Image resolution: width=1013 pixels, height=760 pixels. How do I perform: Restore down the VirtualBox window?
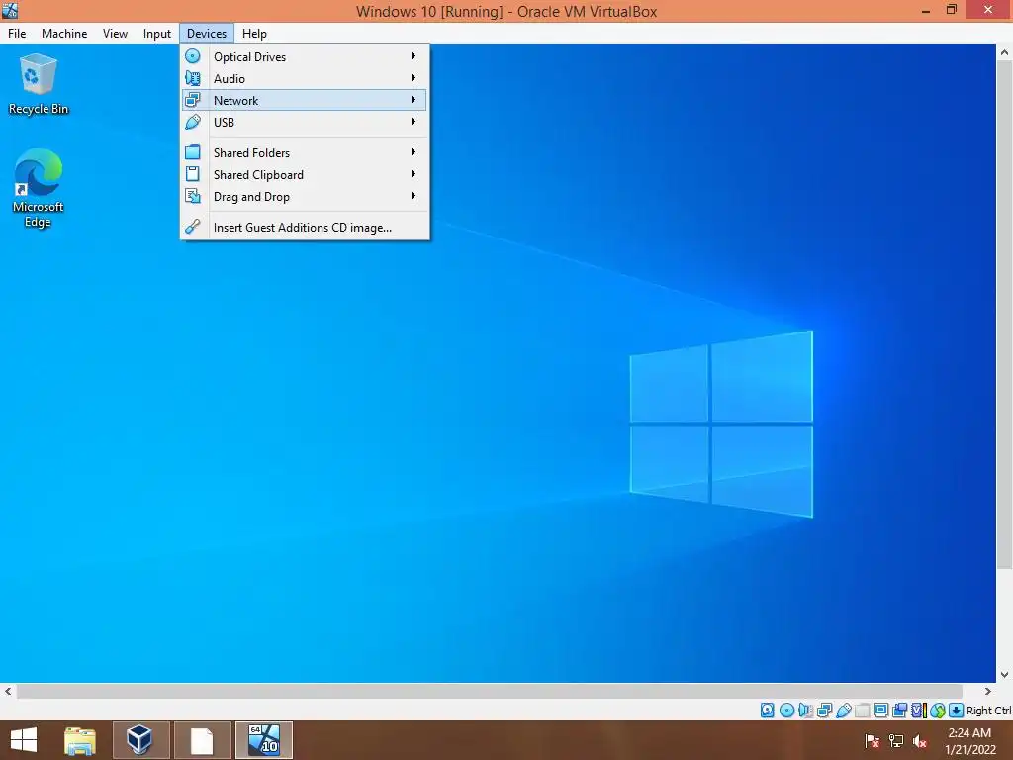pos(952,10)
